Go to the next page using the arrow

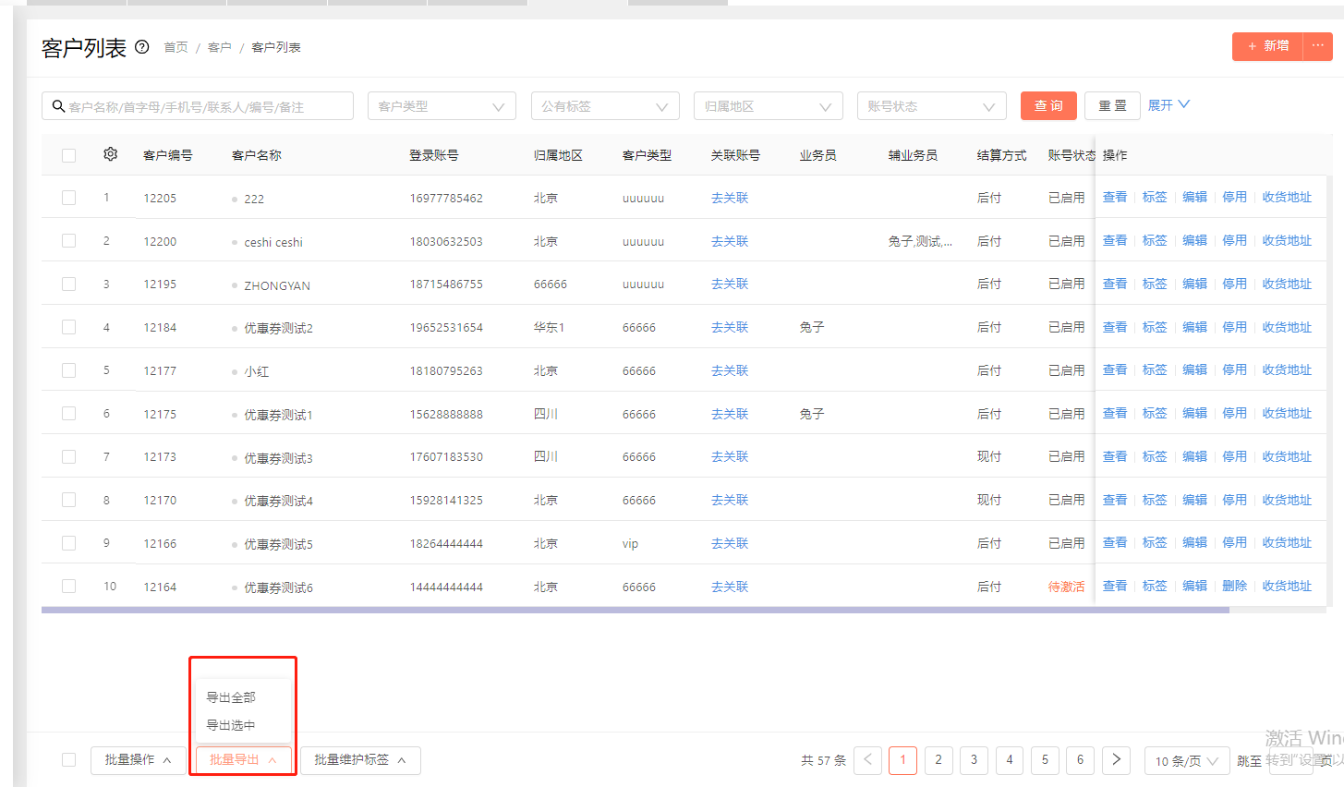pyautogui.click(x=1116, y=759)
